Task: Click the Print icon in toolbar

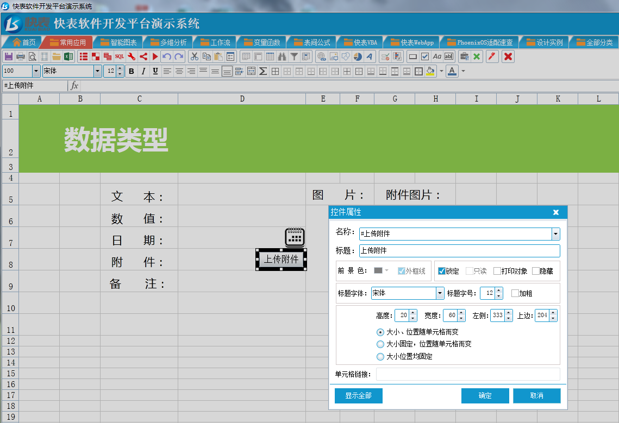Action: coord(21,56)
